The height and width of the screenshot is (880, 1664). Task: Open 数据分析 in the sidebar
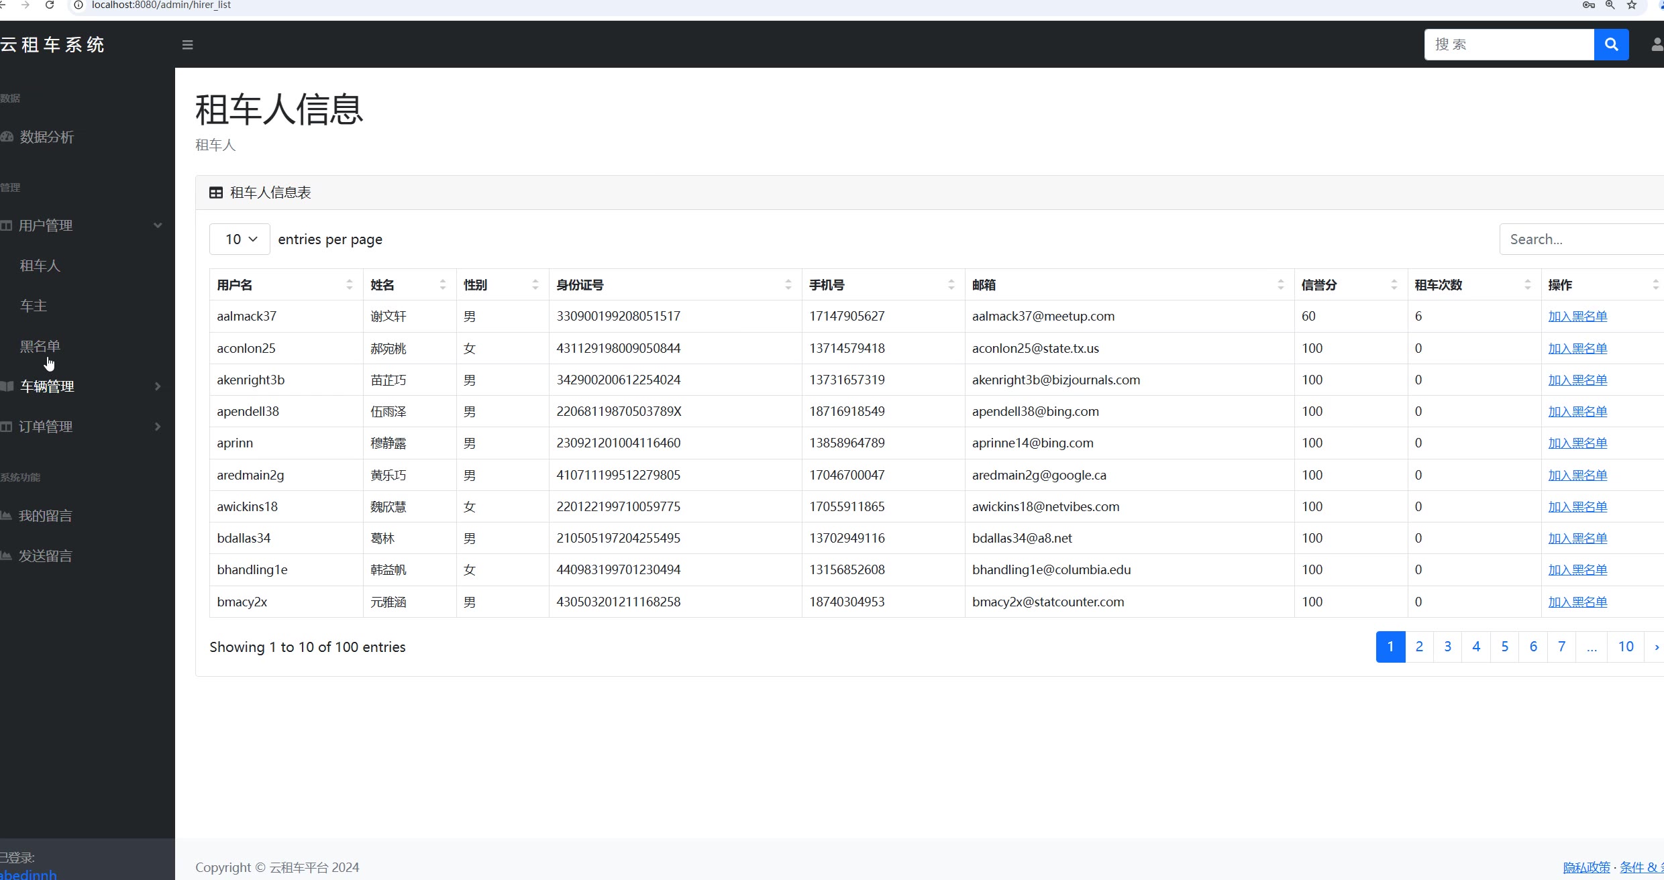point(47,137)
